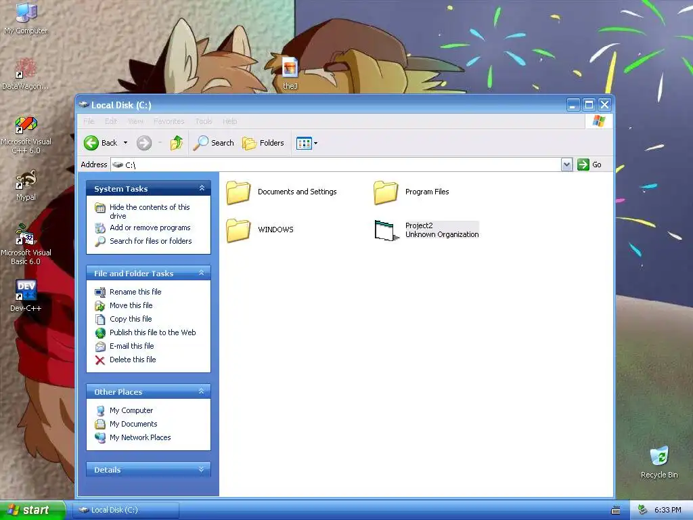The height and width of the screenshot is (520, 693).
Task: Go to My Computer in Other Places
Action: coord(131,410)
